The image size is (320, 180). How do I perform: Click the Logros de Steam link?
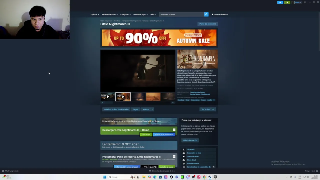pyautogui.click(x=193, y=156)
